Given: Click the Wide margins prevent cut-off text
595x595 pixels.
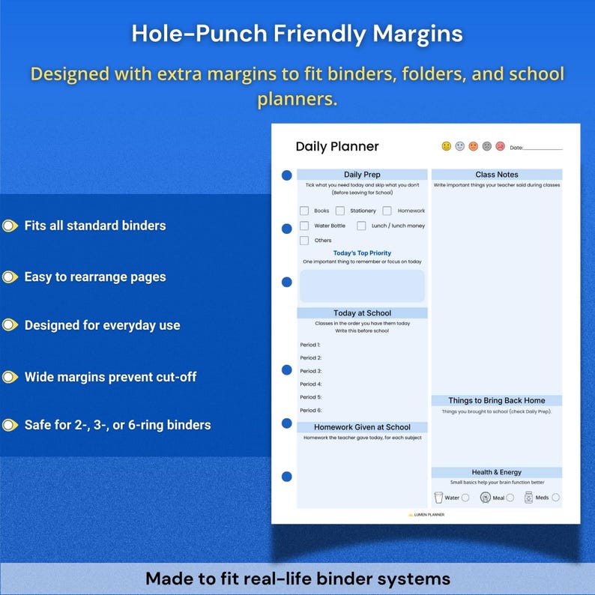Looking at the screenshot, I should click(x=110, y=377).
